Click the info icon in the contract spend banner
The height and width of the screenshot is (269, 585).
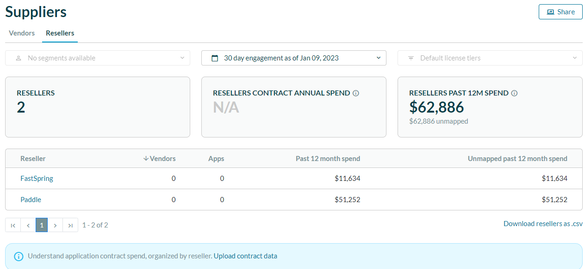point(19,256)
